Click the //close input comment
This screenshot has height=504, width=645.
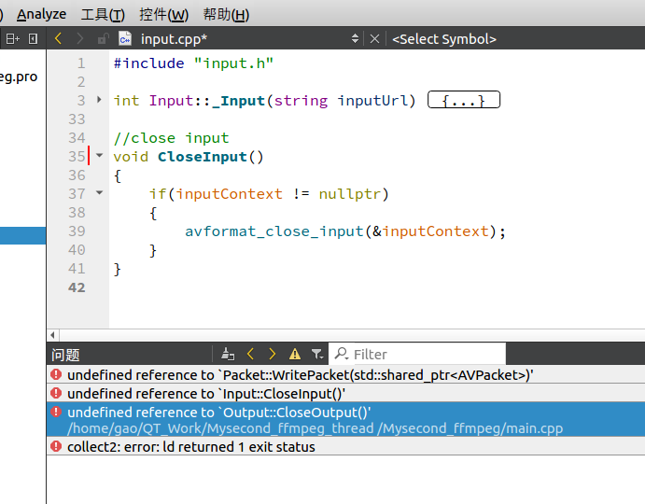171,138
